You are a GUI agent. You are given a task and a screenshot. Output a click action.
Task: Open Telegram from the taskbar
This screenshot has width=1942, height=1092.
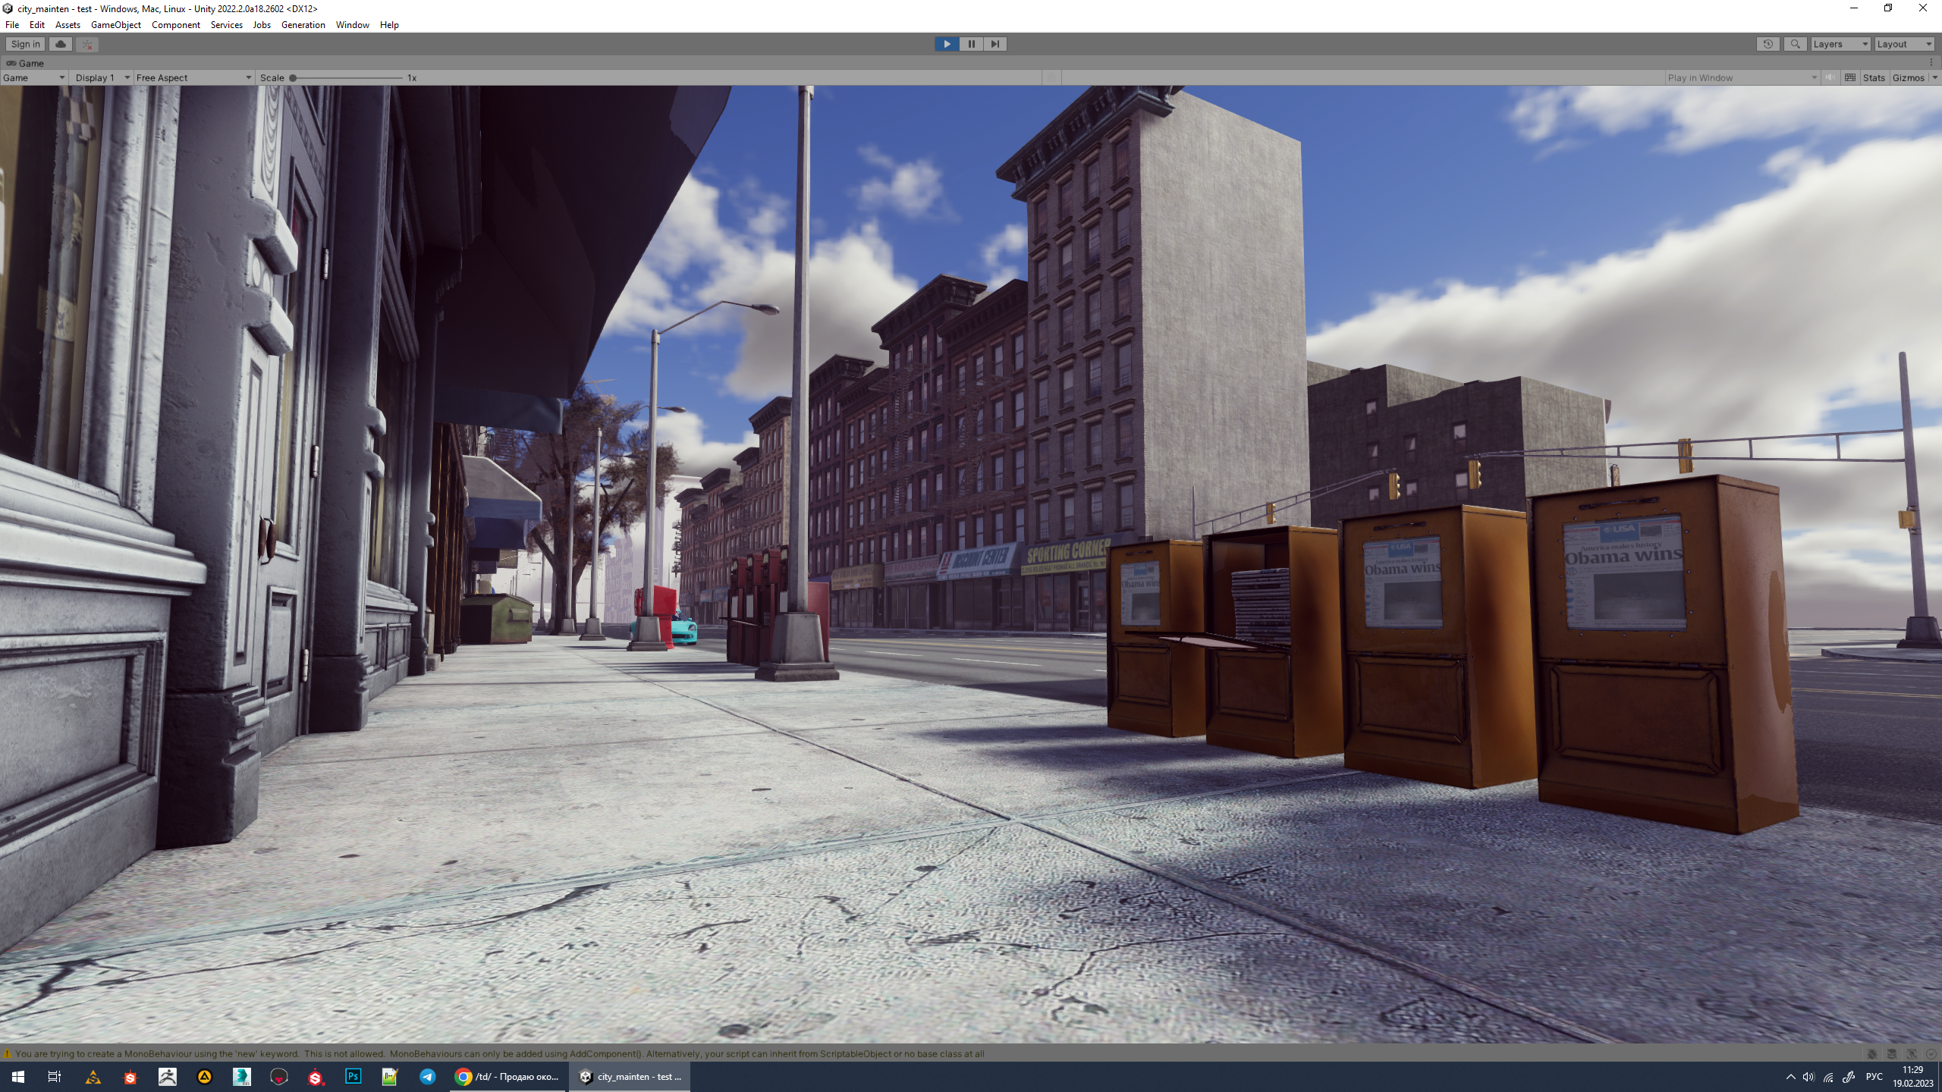point(427,1077)
